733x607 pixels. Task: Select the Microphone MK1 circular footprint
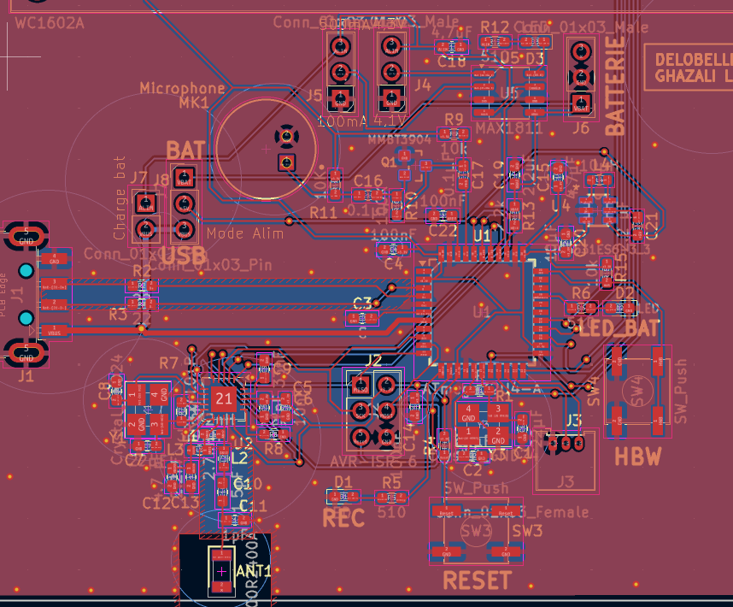[x=266, y=149]
